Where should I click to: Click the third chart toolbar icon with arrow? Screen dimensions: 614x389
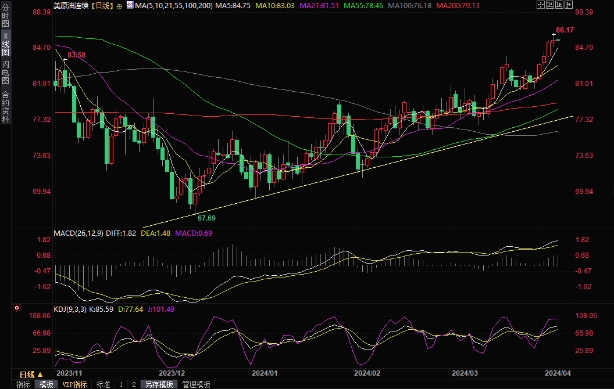558,5
